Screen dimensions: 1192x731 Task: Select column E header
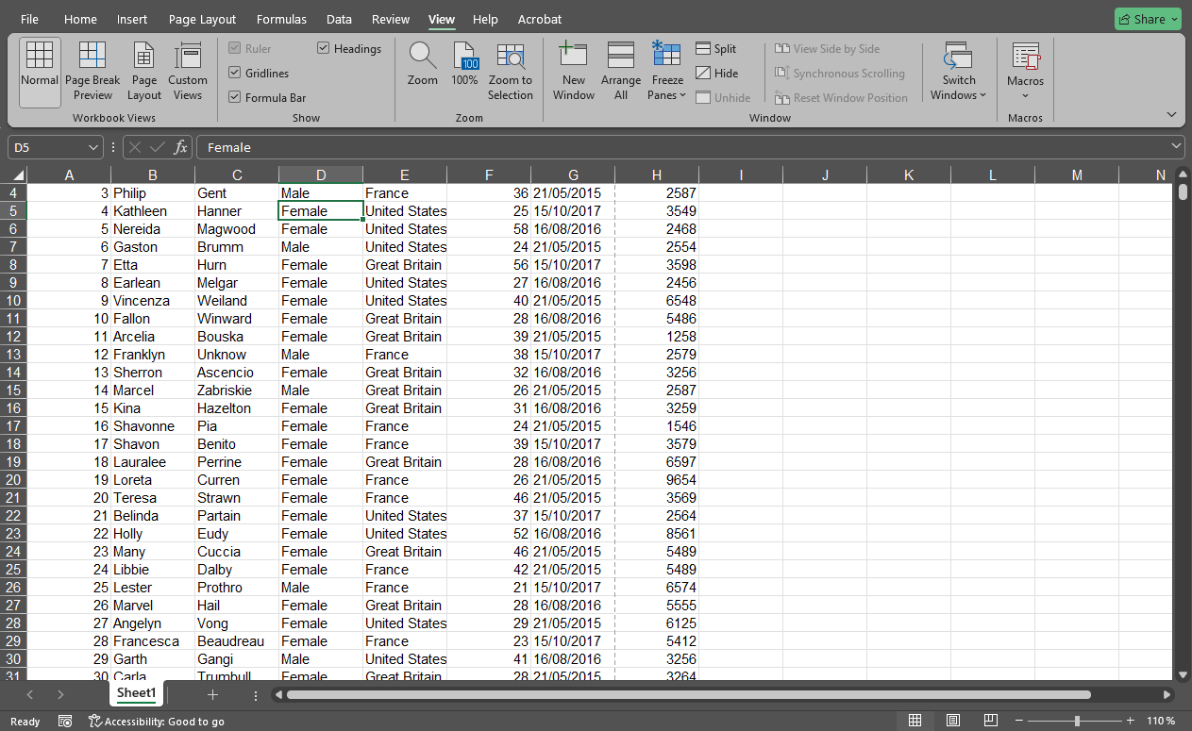(405, 174)
